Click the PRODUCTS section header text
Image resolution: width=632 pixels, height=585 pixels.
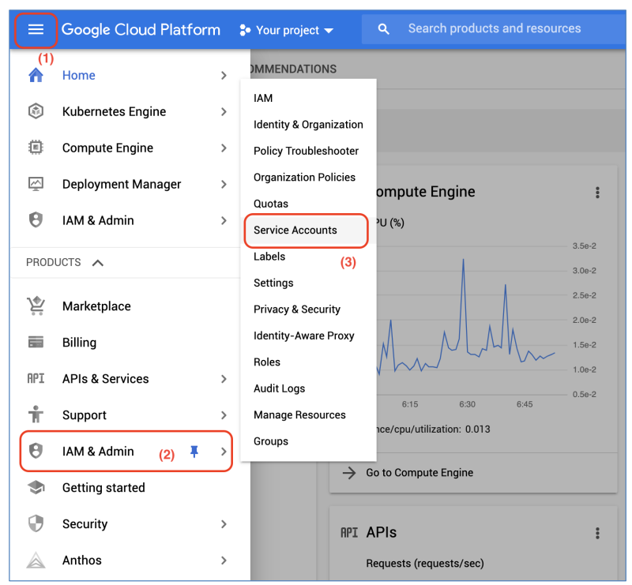coord(53,262)
